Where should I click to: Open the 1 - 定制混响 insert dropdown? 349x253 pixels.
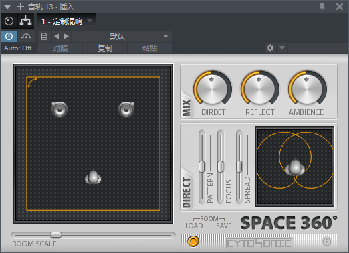click(67, 21)
